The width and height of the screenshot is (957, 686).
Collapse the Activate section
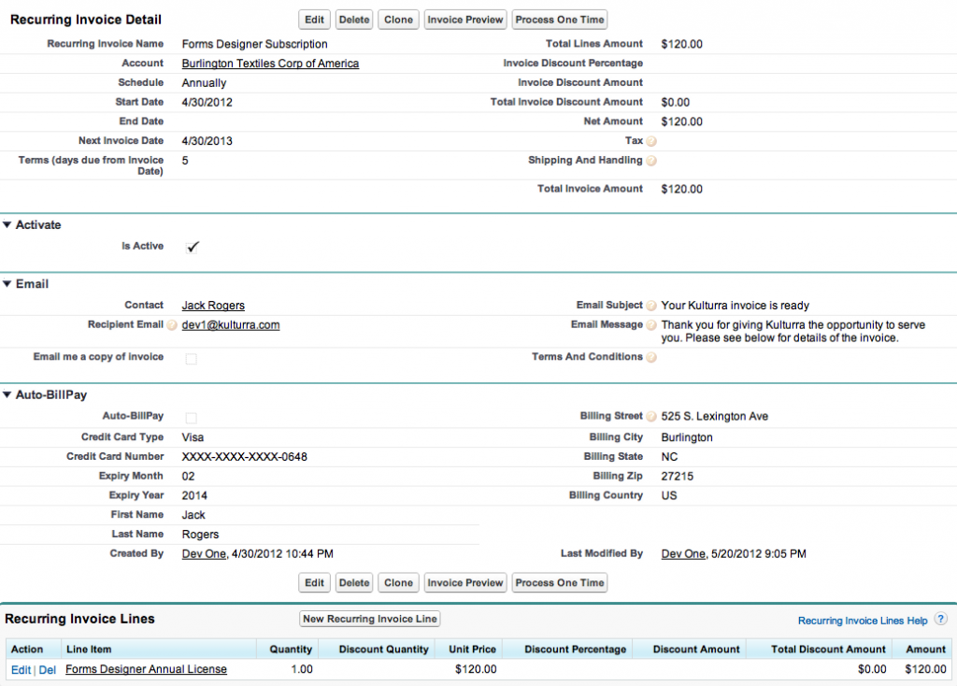7,225
